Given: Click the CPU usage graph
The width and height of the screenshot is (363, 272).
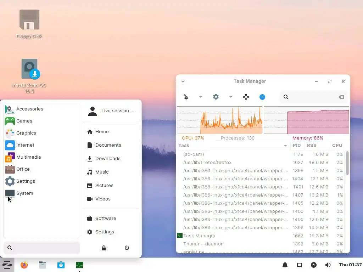Looking at the screenshot, I should click(x=219, y=120).
